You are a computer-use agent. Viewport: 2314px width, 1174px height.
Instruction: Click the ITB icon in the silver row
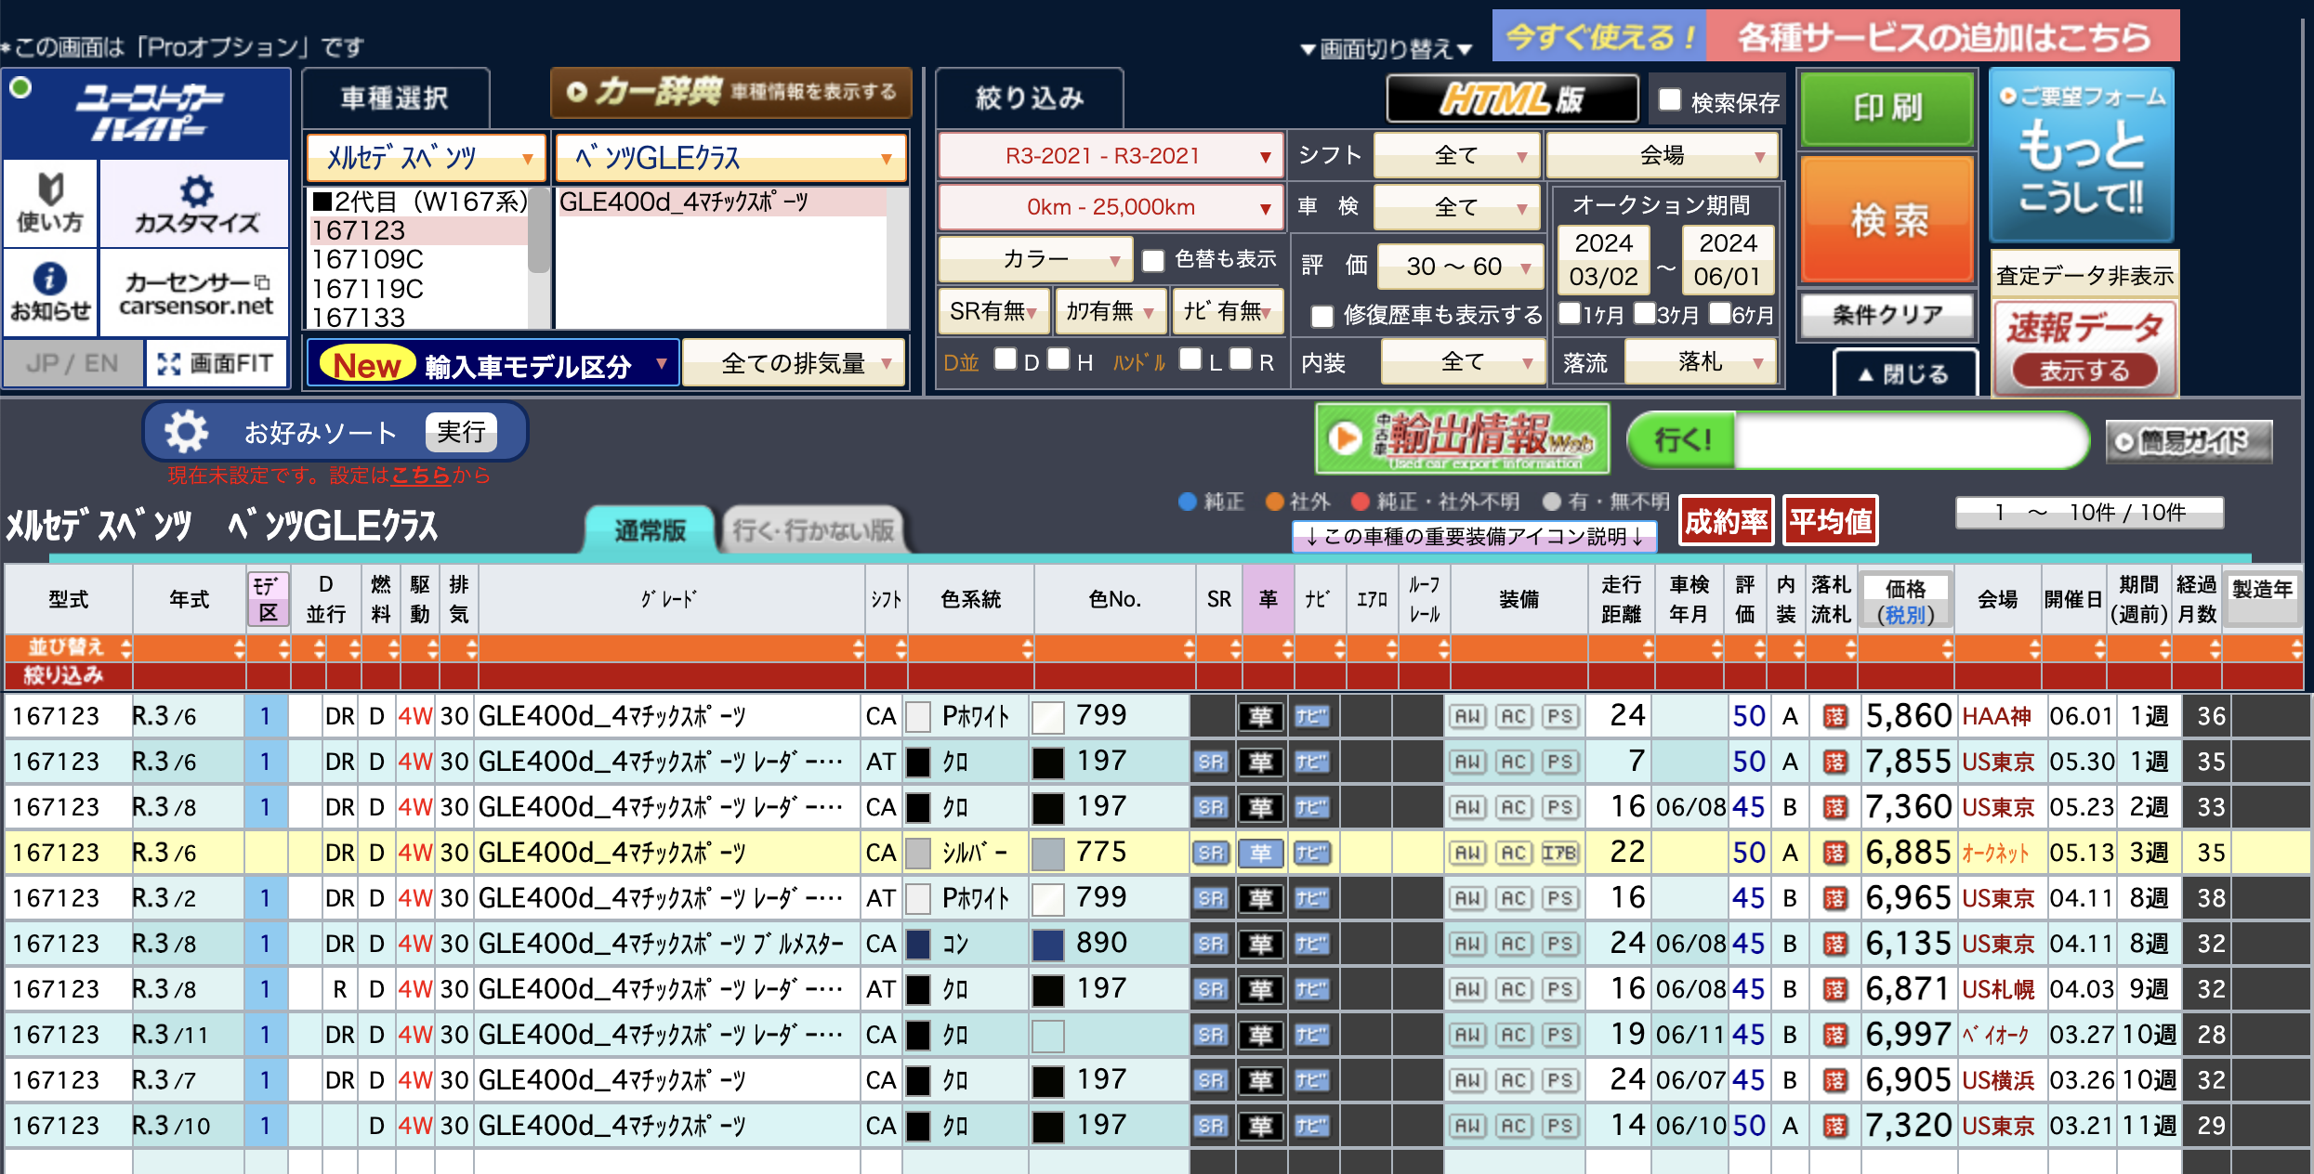tap(1560, 854)
